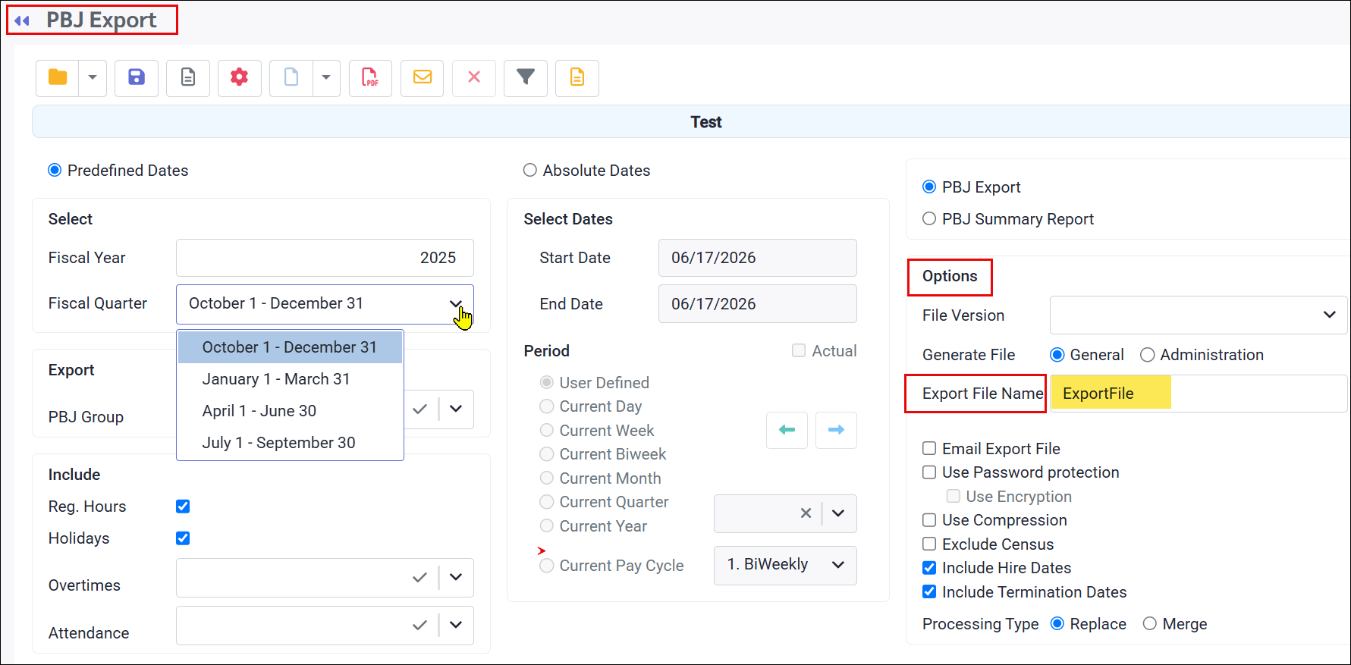Select highlighted October 1 - December 31 list option
This screenshot has width=1351, height=665.
(291, 347)
